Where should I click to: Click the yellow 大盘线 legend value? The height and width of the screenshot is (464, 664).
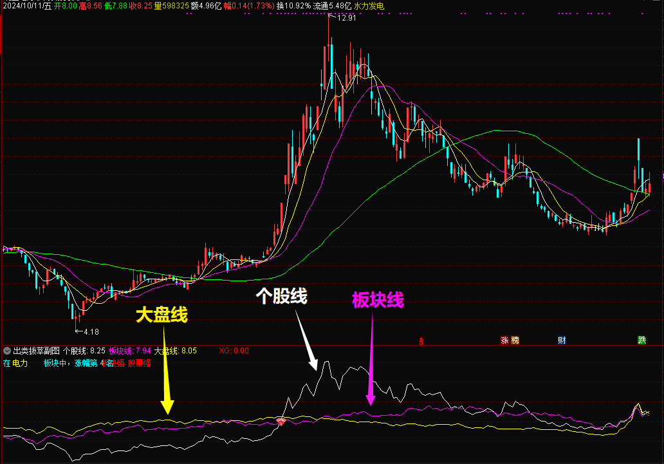175,351
